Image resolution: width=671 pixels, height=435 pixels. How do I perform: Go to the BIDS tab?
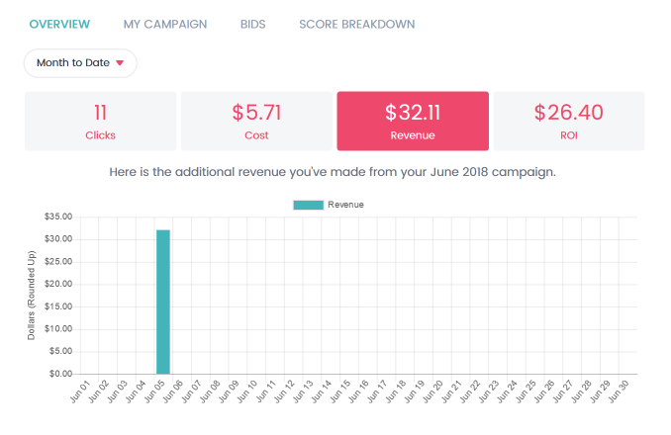[x=253, y=25]
